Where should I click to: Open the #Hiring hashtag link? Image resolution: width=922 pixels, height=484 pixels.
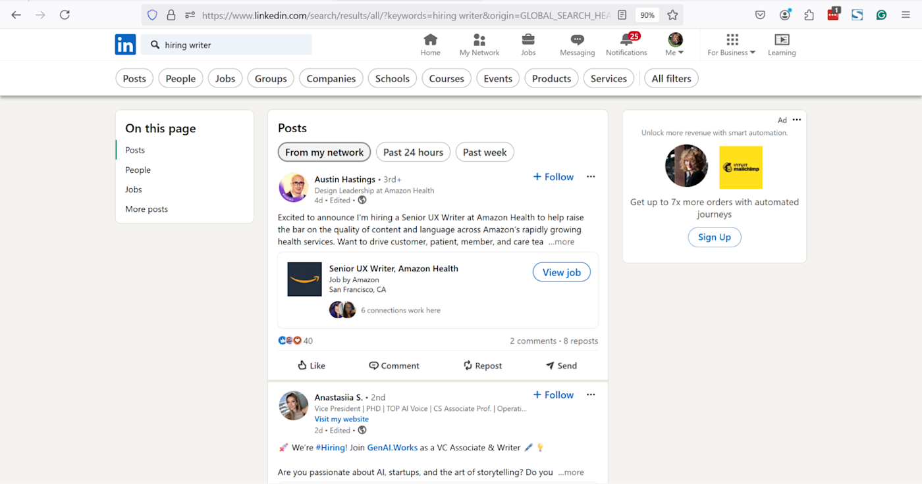331,447
